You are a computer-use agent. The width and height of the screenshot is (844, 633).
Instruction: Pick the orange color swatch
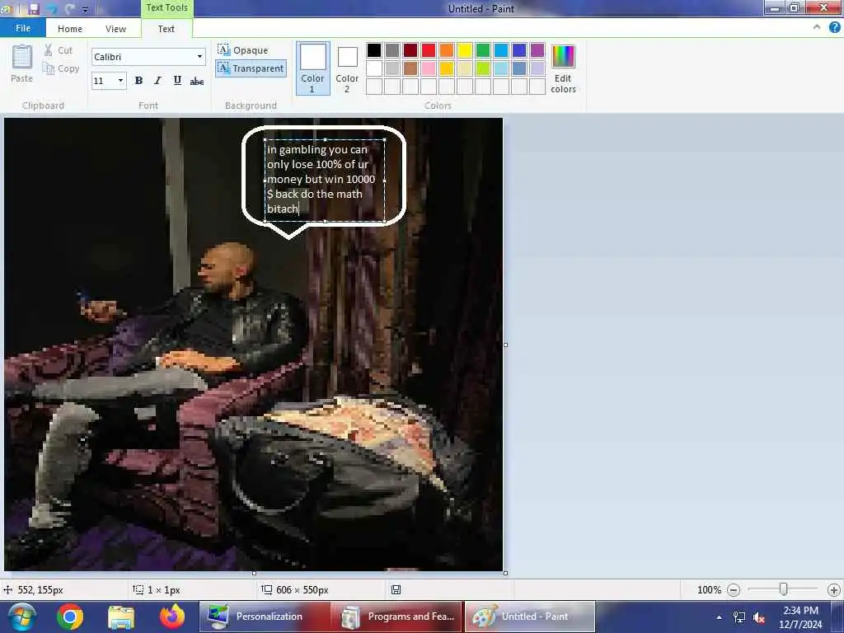(x=447, y=50)
